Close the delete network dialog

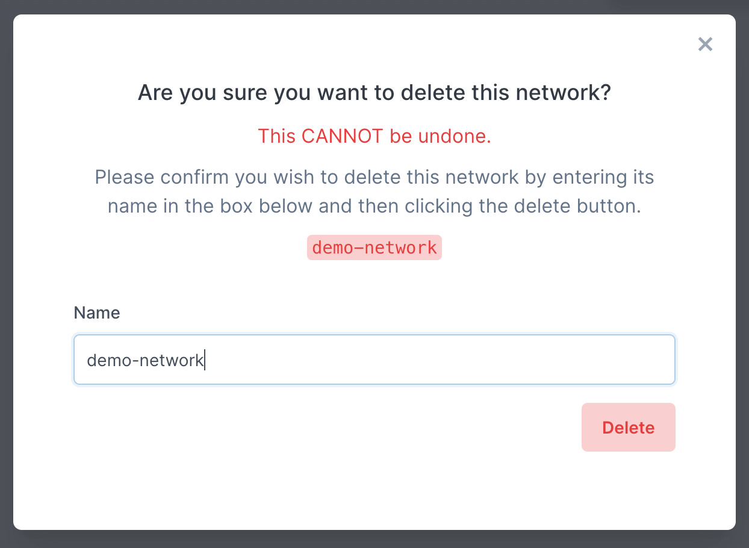[x=705, y=44]
